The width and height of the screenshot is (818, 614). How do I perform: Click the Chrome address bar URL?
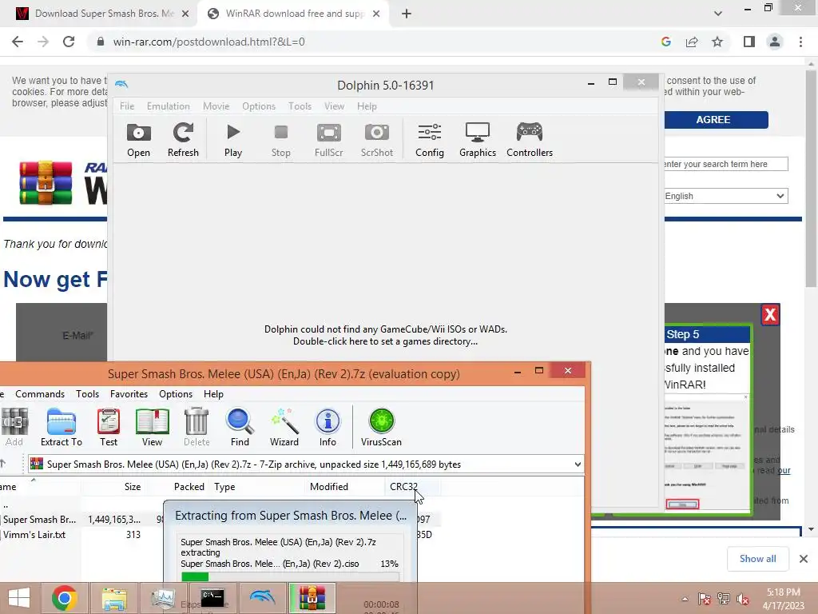point(208,42)
